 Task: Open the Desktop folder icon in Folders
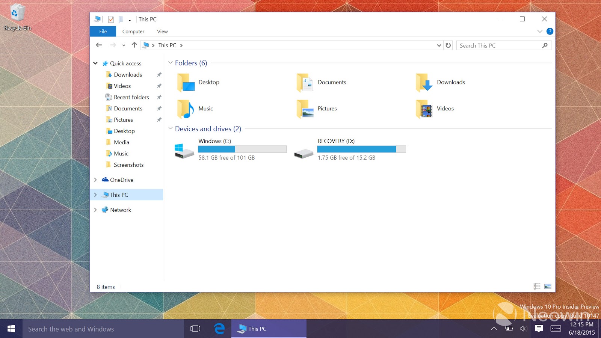[x=186, y=83]
